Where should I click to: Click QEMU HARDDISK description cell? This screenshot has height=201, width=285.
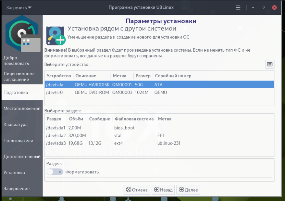click(x=92, y=85)
